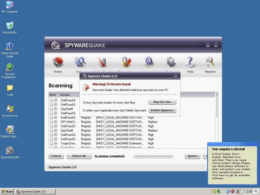Viewport: 260px width, 195px height.
Task: Click the Cancel button
Action: (56, 156)
